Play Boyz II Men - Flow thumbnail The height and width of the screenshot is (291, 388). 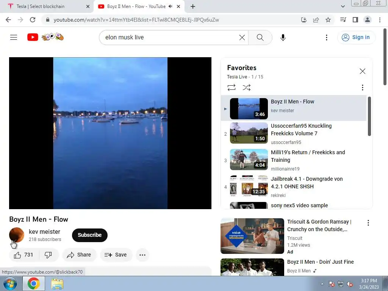pyautogui.click(x=249, y=109)
